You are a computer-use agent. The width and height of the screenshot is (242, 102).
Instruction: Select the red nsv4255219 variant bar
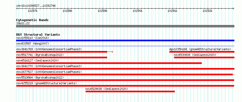coord(125,86)
